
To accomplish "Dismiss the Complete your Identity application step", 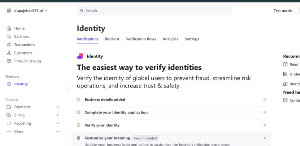I will (265, 112).
